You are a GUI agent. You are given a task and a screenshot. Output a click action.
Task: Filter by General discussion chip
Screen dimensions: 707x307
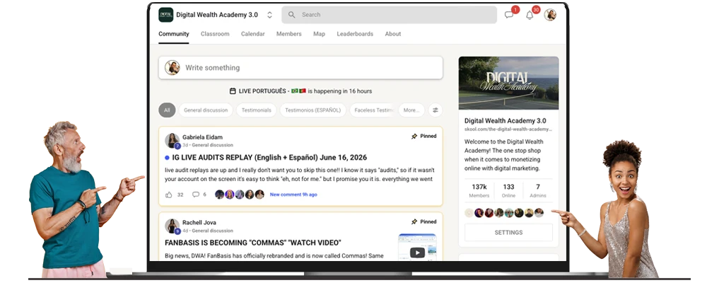pos(206,110)
